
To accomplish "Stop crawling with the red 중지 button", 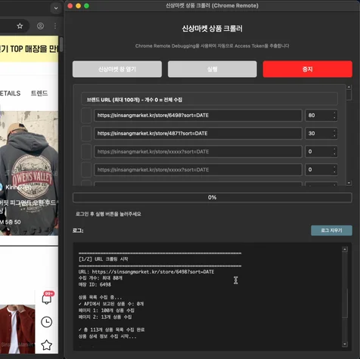I will coord(308,69).
